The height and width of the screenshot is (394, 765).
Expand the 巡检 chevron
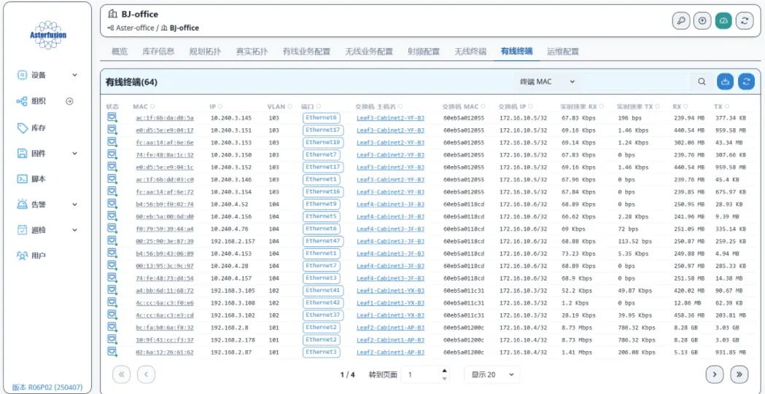[74, 230]
